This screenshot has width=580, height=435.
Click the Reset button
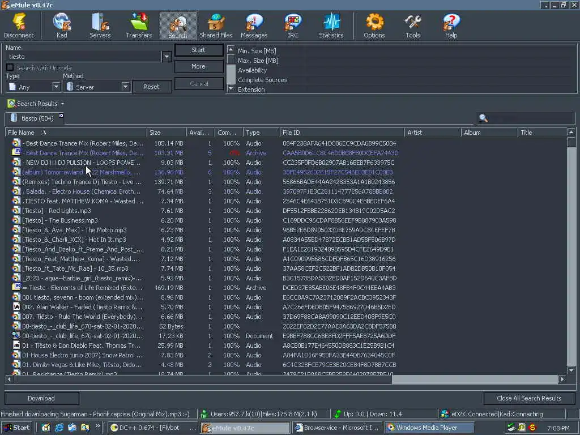(152, 87)
